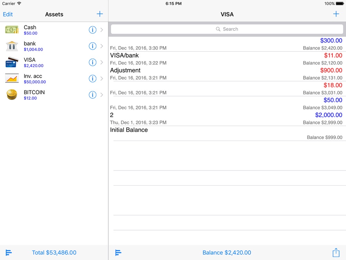Select bank balance $1,004.00
This screenshot has width=346, height=260.
[33, 49]
